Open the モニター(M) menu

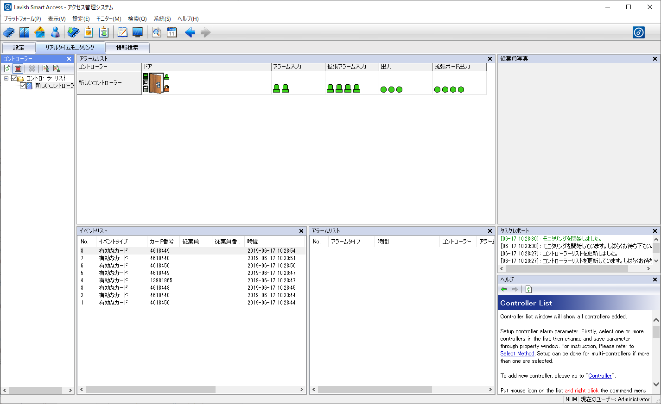108,19
